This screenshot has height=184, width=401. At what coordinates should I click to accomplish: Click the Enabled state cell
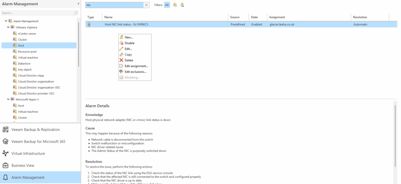pos(256,25)
